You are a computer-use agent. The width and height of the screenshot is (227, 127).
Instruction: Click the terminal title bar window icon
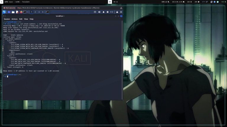pos(4,16)
